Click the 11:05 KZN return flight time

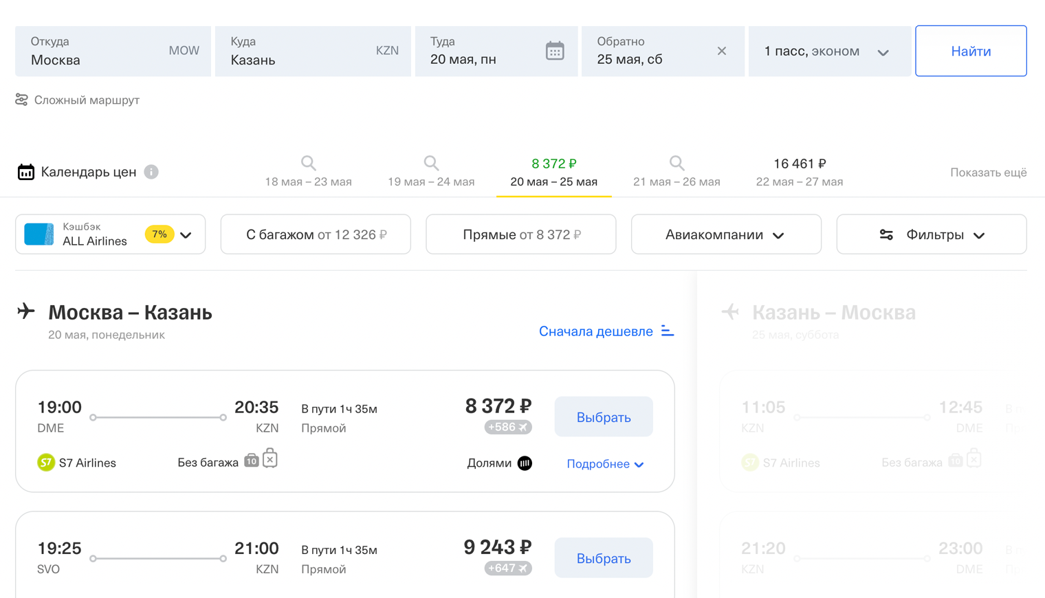763,408
